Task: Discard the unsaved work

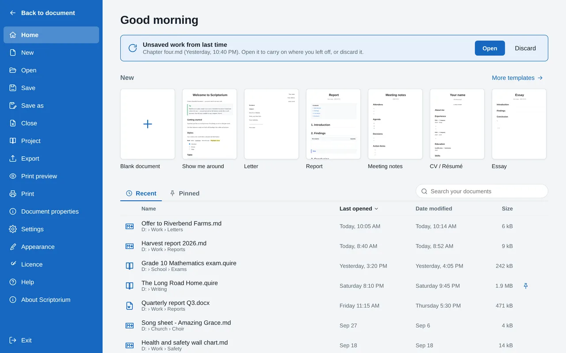Action: click(x=525, y=48)
